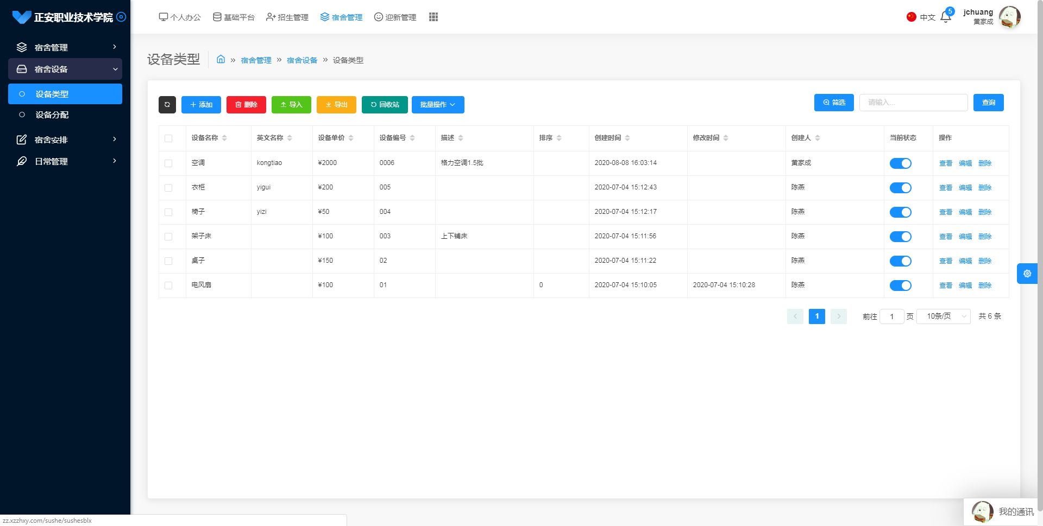The image size is (1043, 526).
Task: Open the user avatar at top right
Action: [x=1010, y=17]
